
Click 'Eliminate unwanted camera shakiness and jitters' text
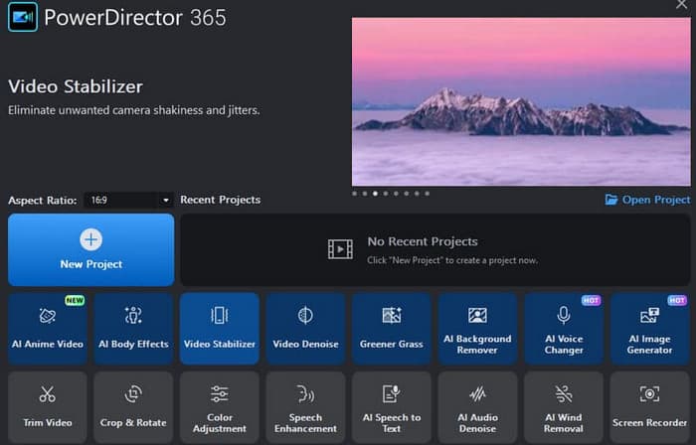pyautogui.click(x=133, y=110)
